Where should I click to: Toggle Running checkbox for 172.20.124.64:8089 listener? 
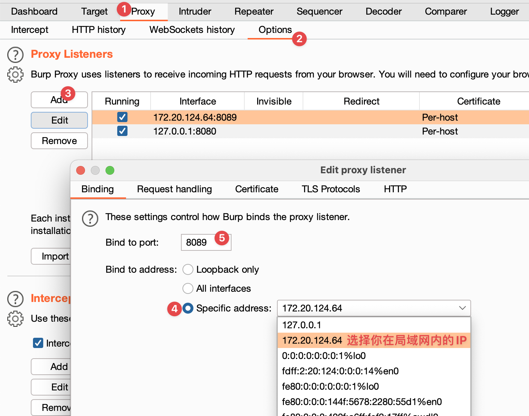[x=122, y=117]
